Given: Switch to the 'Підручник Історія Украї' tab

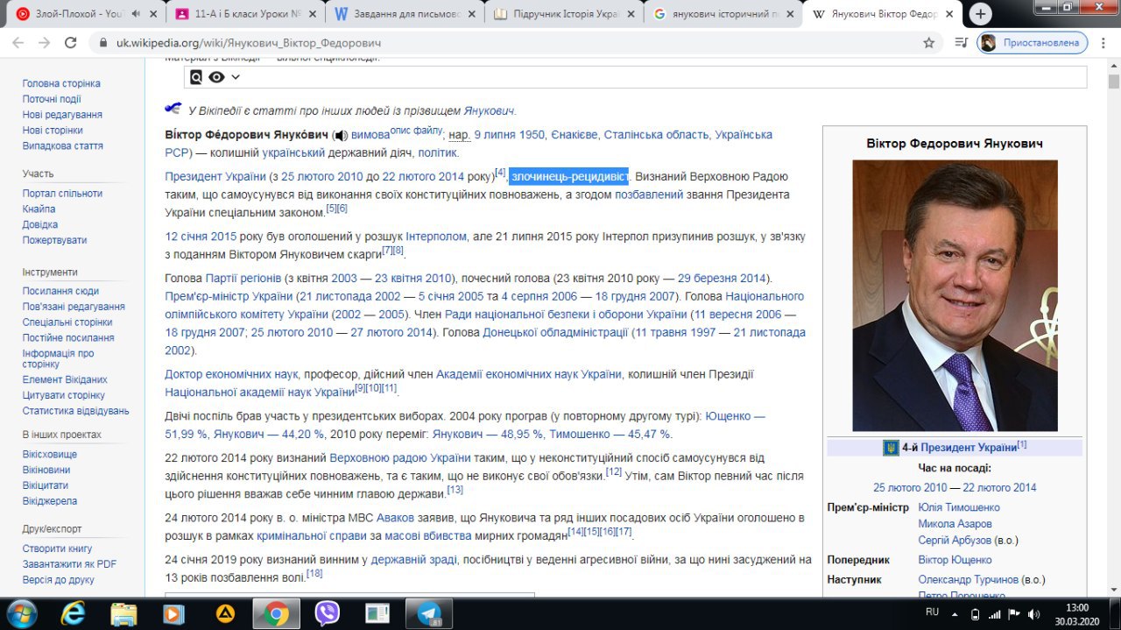Looking at the screenshot, I should [556, 14].
